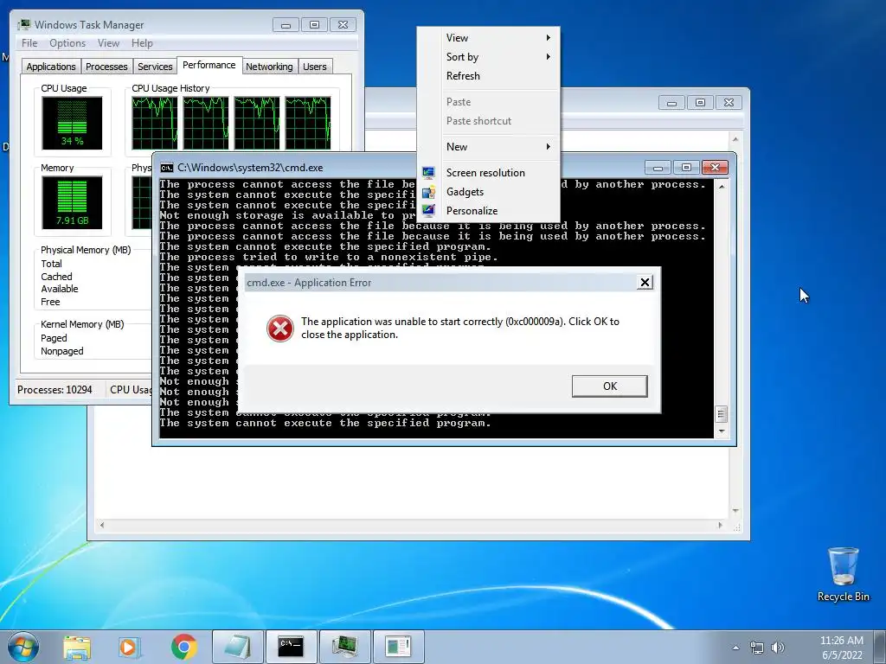Open Windows Explorer from the taskbar

[77, 647]
